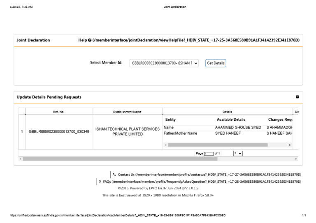Screen dimensions: 316x223
Task: Click the Father/Mother Name entity row
Action: (228, 133)
